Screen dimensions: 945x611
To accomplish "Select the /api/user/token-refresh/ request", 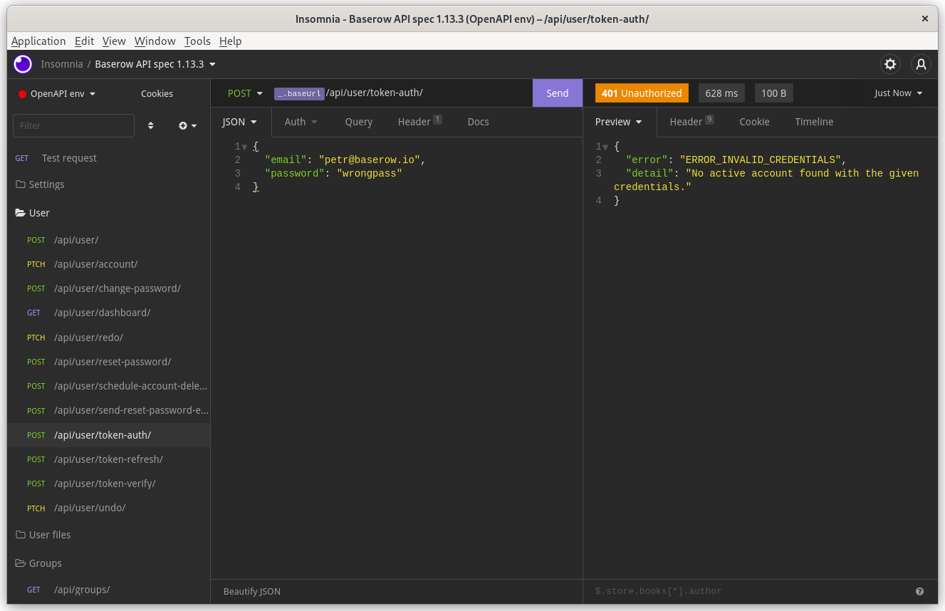I will [108, 459].
